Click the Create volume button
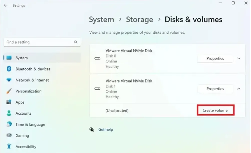The image size is (251, 153). coord(215,110)
